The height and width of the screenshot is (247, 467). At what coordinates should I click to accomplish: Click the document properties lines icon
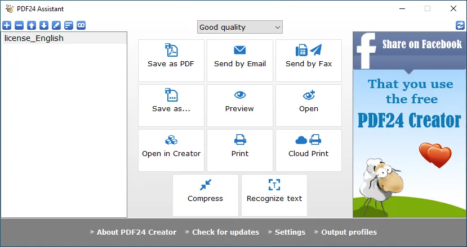point(69,25)
